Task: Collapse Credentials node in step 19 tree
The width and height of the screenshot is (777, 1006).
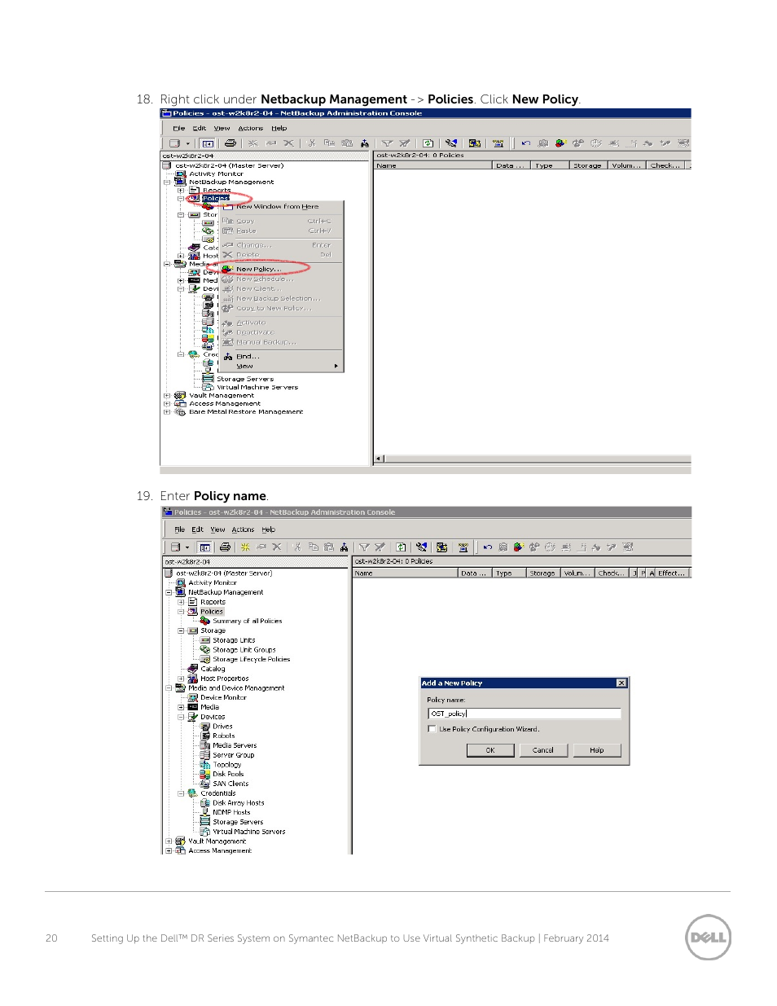Action: [181, 793]
